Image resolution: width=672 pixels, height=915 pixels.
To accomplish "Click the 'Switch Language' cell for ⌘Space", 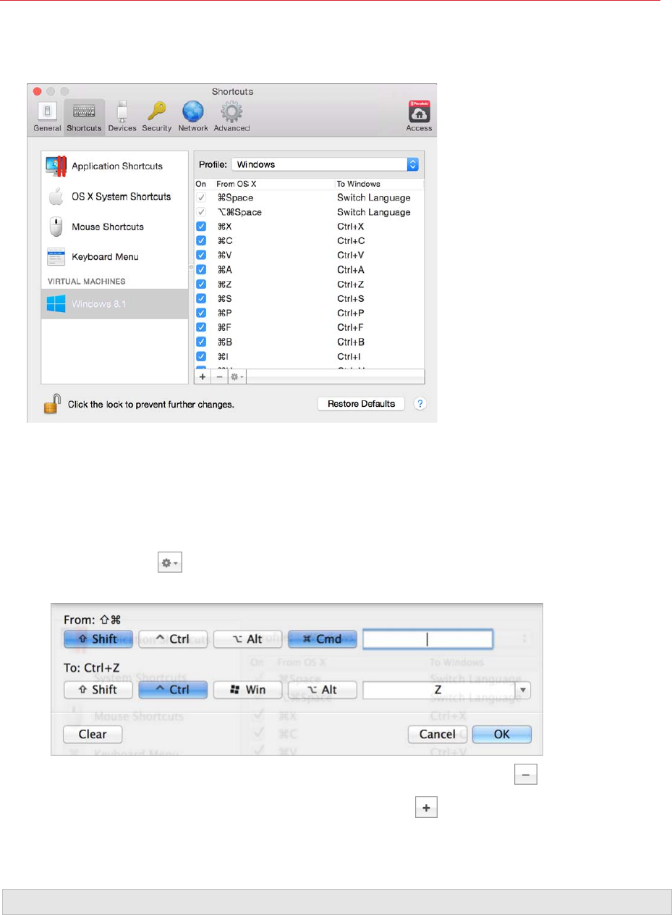I will click(x=373, y=198).
